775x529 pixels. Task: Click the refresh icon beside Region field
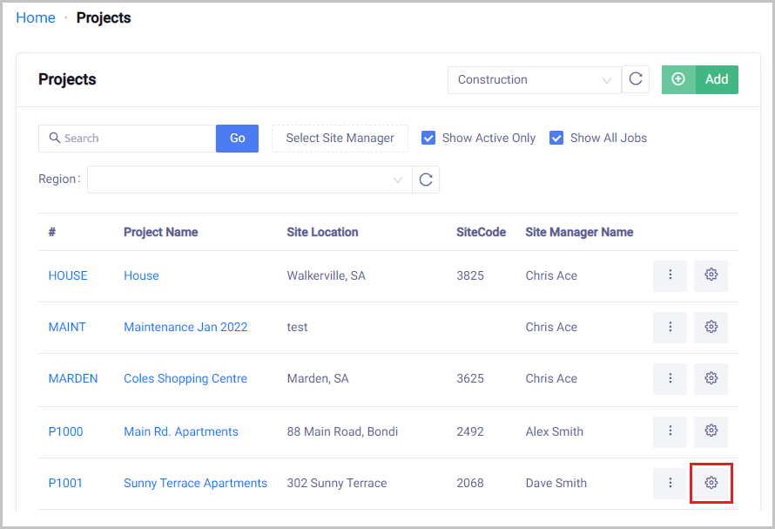click(x=426, y=180)
